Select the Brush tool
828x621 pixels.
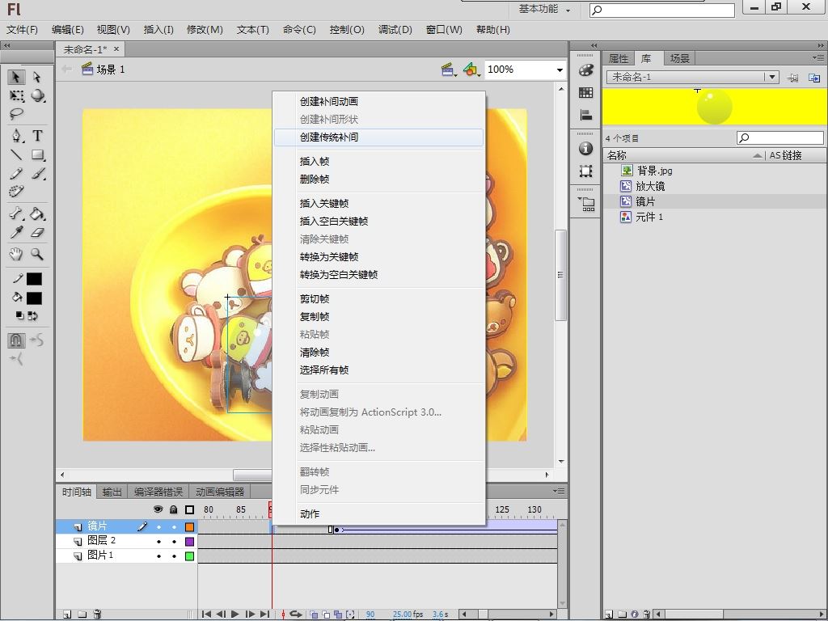(37, 173)
